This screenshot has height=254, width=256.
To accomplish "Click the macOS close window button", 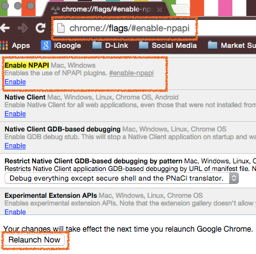I will tap(4, 6).
